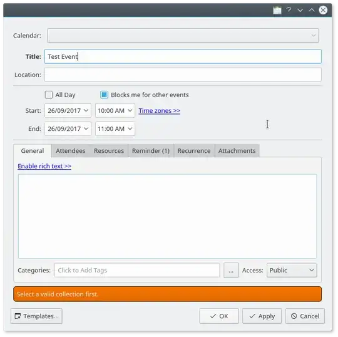Click Enable rich text link
This screenshot has height=337, width=338.
click(x=44, y=166)
